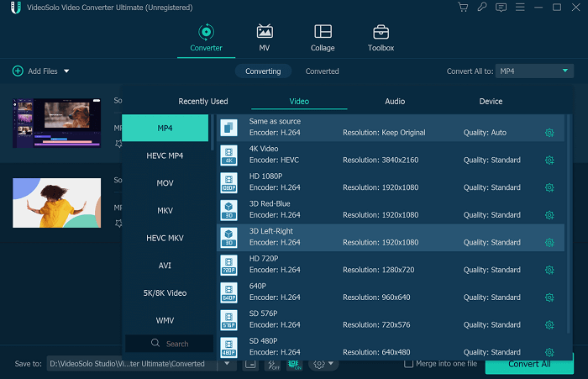Switch to the Collage mode
This screenshot has width=588, height=379.
click(x=323, y=38)
